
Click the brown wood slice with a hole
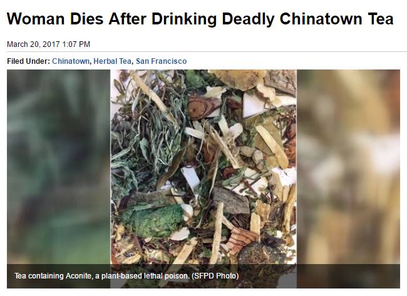point(200,107)
